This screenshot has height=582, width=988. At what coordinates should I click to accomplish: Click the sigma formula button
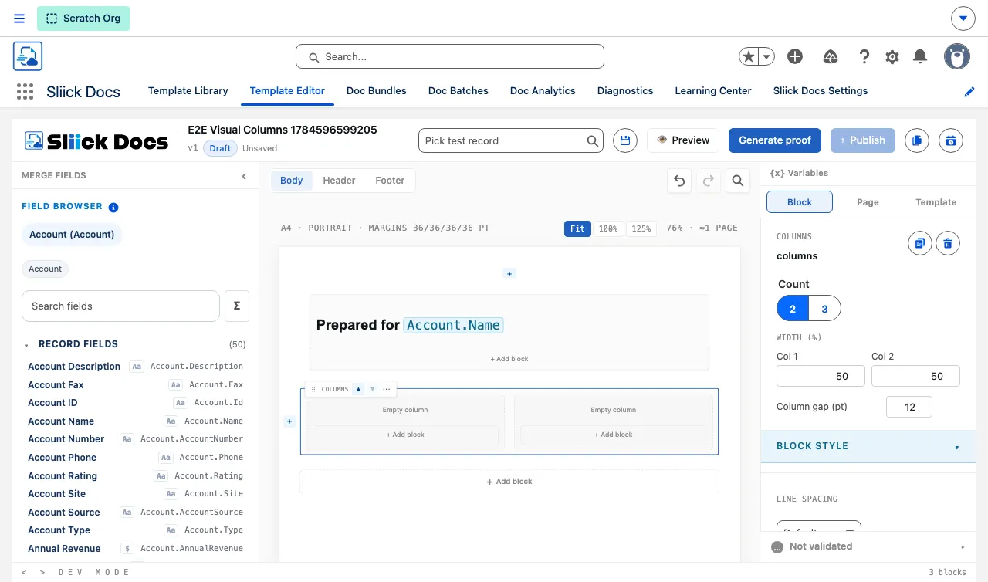[237, 306]
